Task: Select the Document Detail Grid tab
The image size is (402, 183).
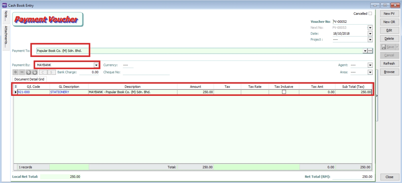Action: 29,79
